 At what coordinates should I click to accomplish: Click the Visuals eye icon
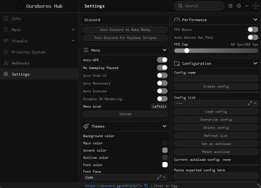point(6,41)
